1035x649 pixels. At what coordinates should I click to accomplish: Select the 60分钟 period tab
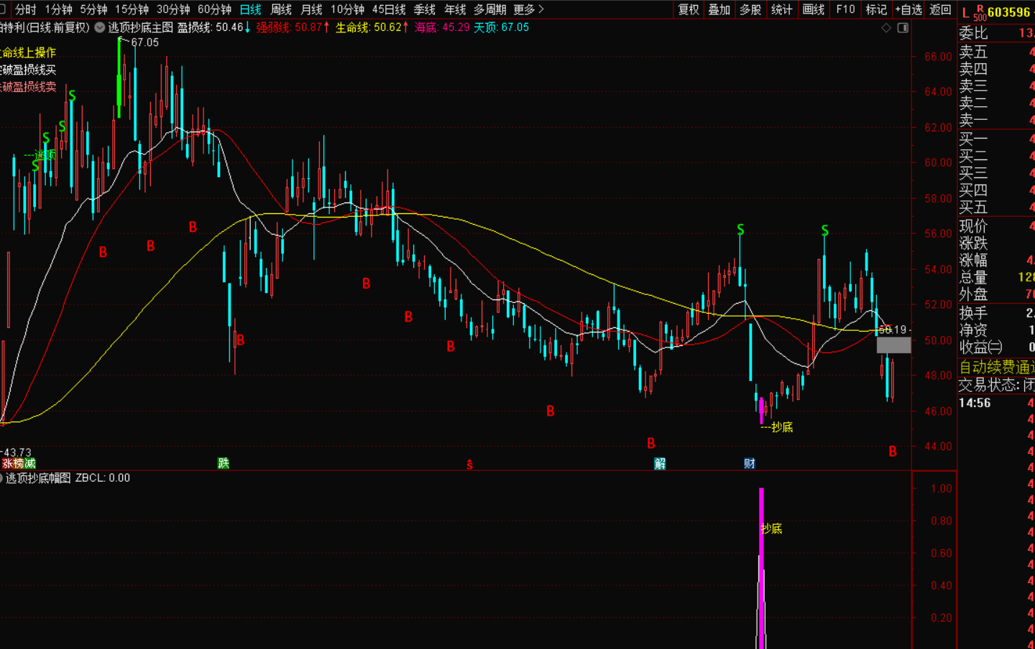214,9
